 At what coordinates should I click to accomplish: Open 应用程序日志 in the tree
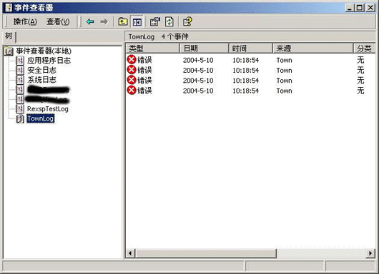tap(49, 61)
